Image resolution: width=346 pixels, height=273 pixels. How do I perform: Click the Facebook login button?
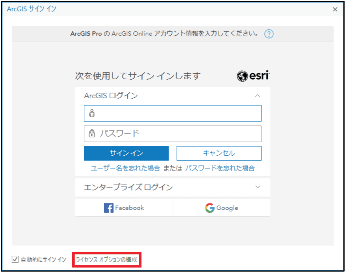(x=124, y=208)
